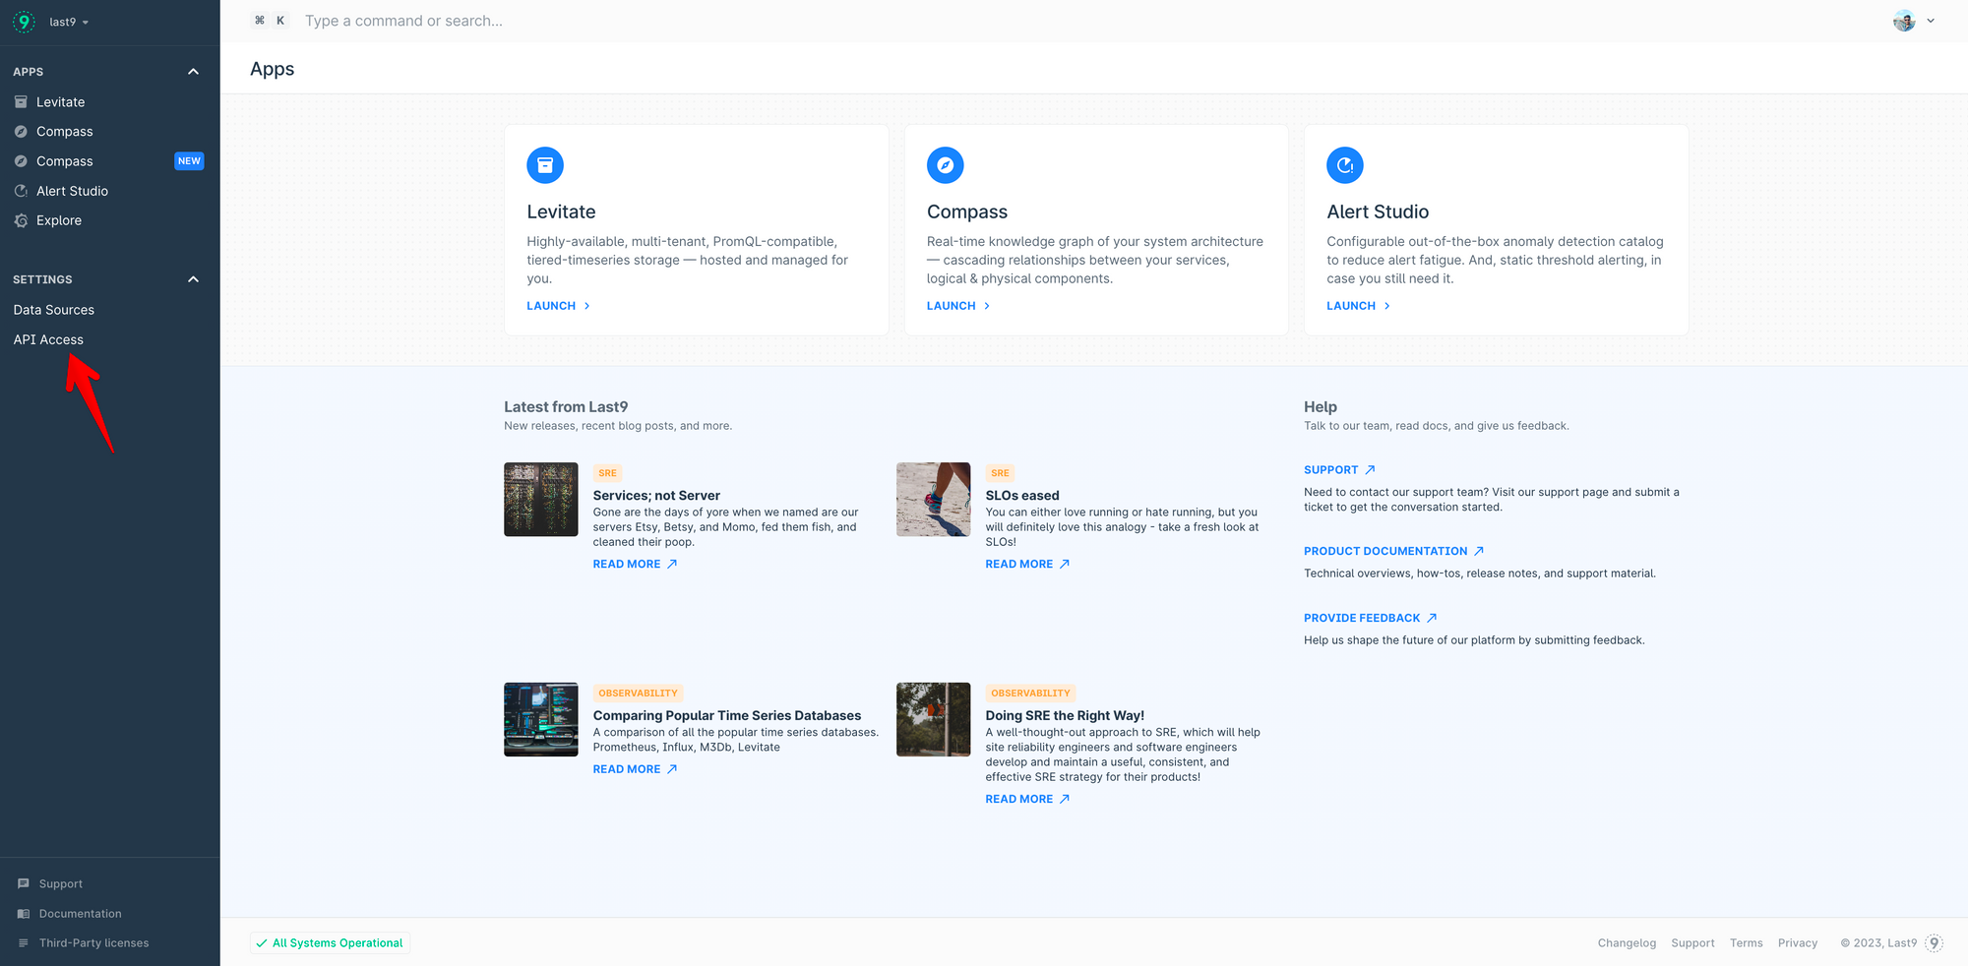Click the Alert Studio card heading
Image resolution: width=1968 pixels, height=966 pixels.
point(1378,211)
